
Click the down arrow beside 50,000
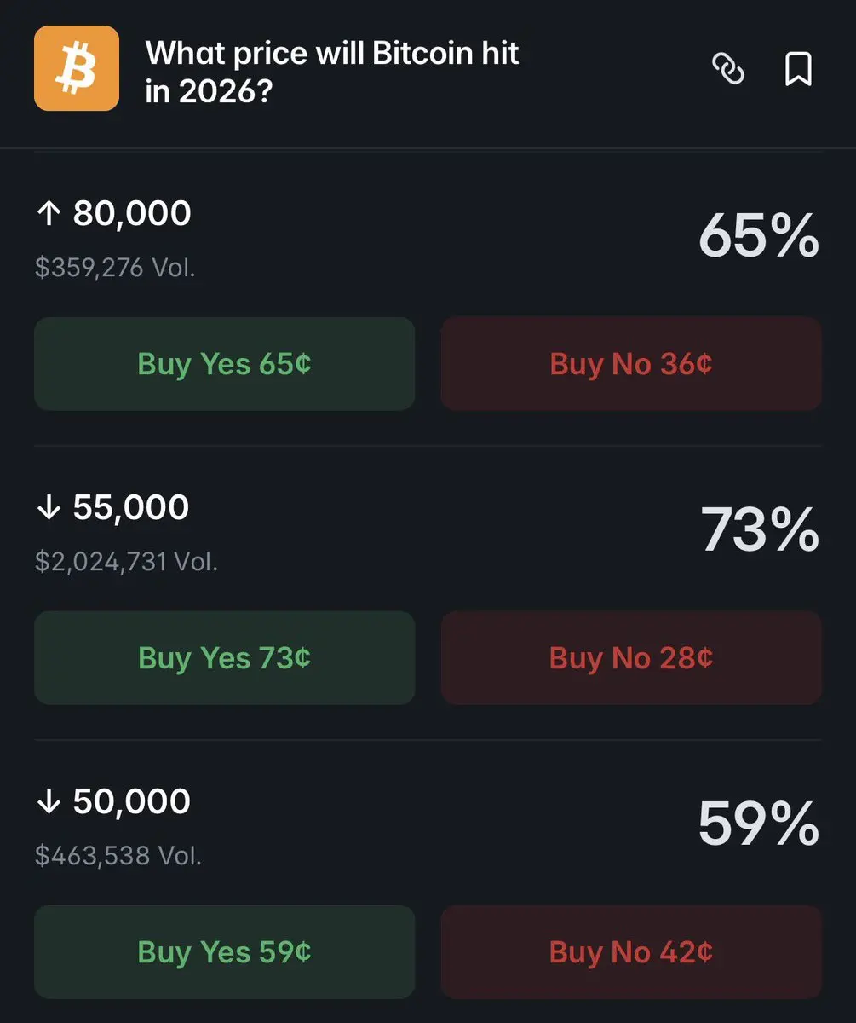(49, 802)
